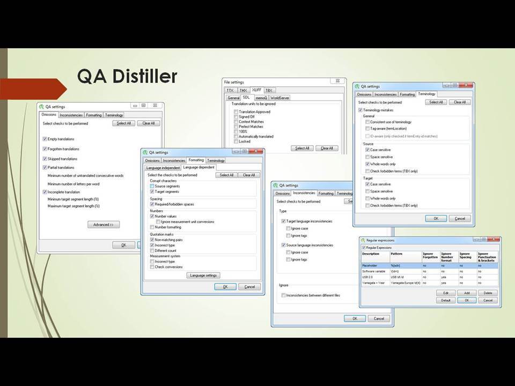Open Language settings button

[203, 276]
